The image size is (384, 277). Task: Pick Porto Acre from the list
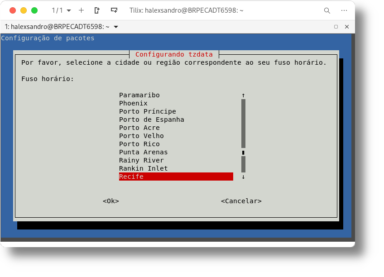pyautogui.click(x=139, y=128)
